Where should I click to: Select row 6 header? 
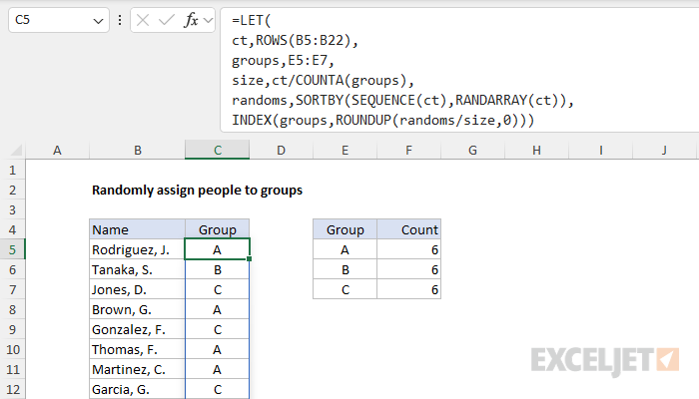pos(12,270)
